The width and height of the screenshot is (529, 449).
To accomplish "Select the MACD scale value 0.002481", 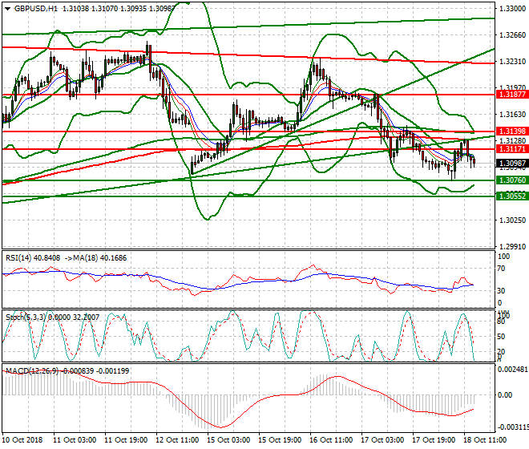I will 512,370.
